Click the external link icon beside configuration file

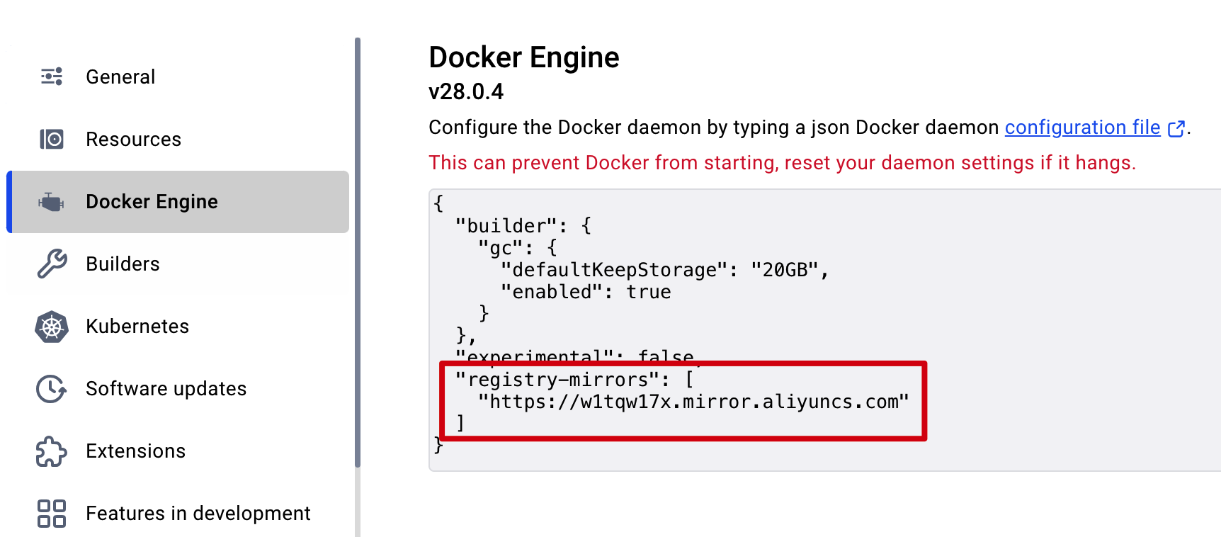1176,128
